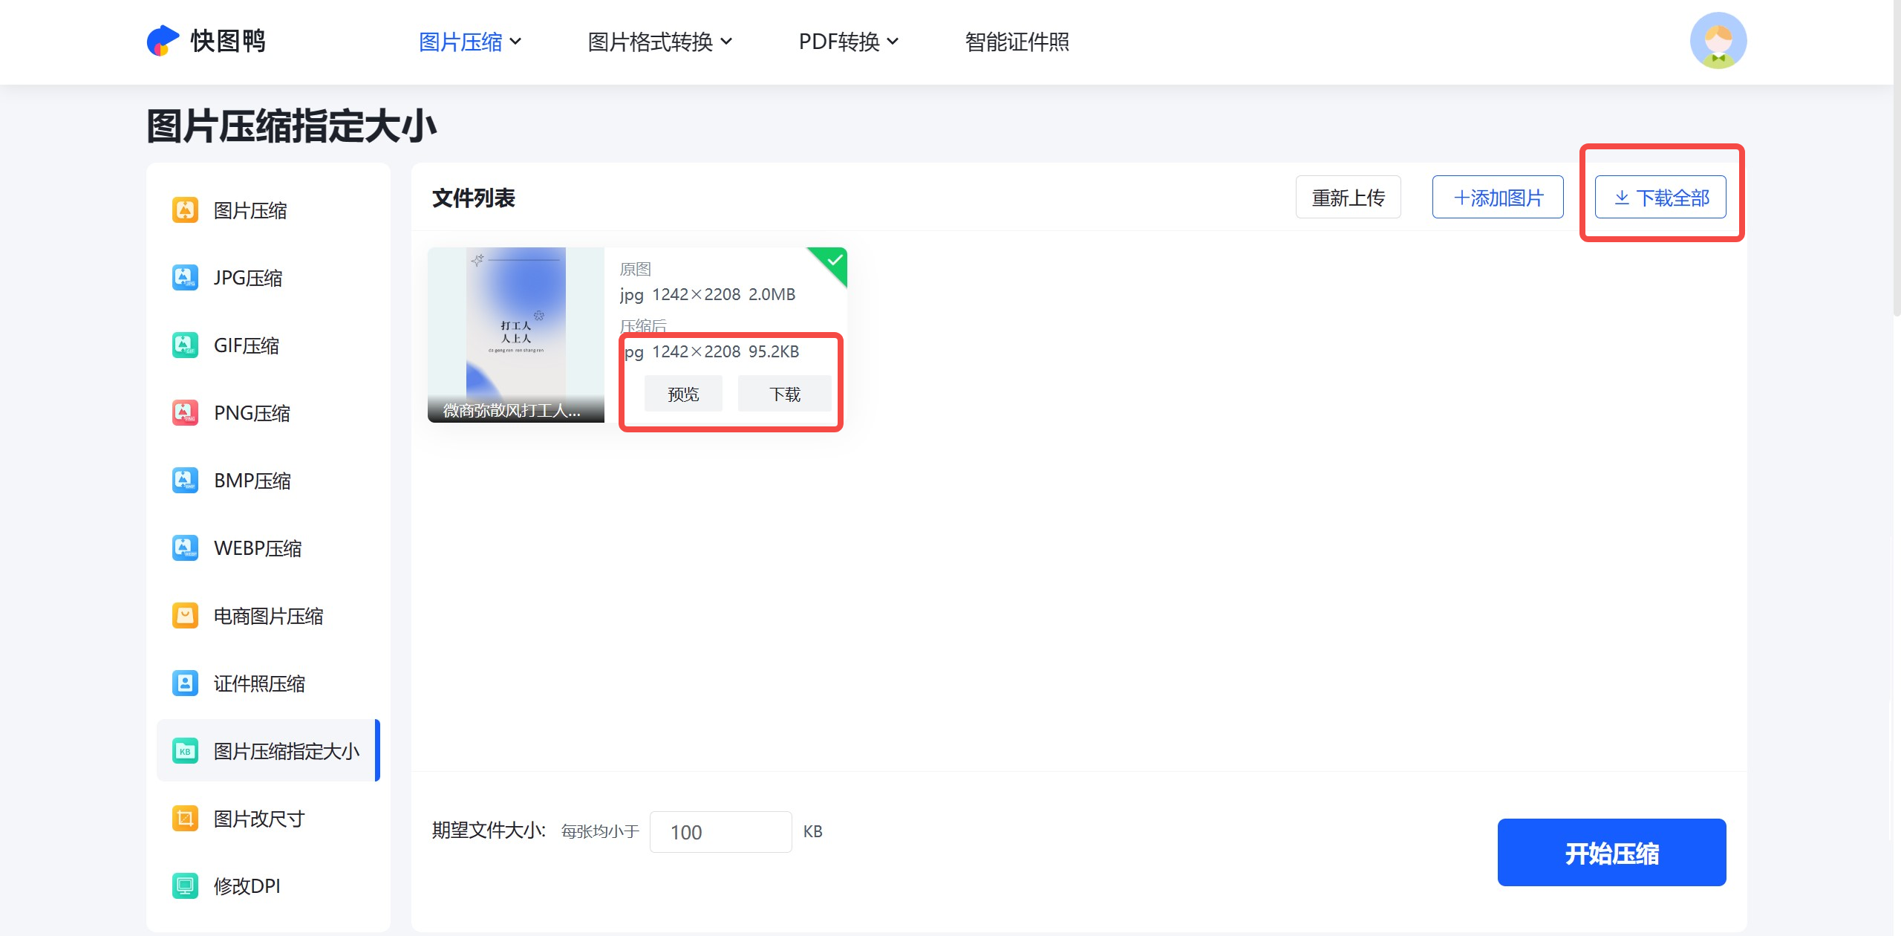Switch to 智能证件照
Viewport: 1901px width, 936px height.
(1017, 42)
